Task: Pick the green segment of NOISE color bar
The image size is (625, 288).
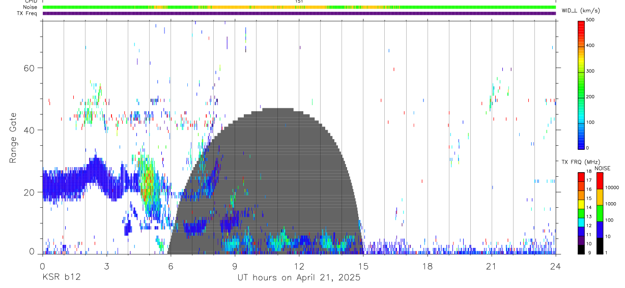Action: pos(600,213)
